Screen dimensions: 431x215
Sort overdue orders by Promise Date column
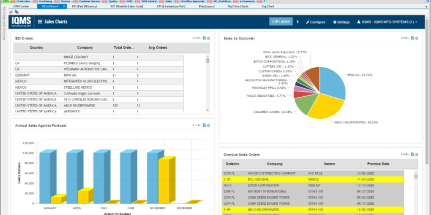pyautogui.click(x=378, y=164)
